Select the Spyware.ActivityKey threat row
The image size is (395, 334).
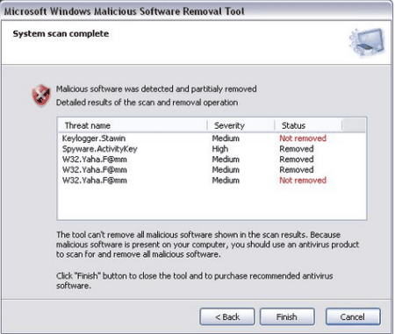[x=212, y=149]
